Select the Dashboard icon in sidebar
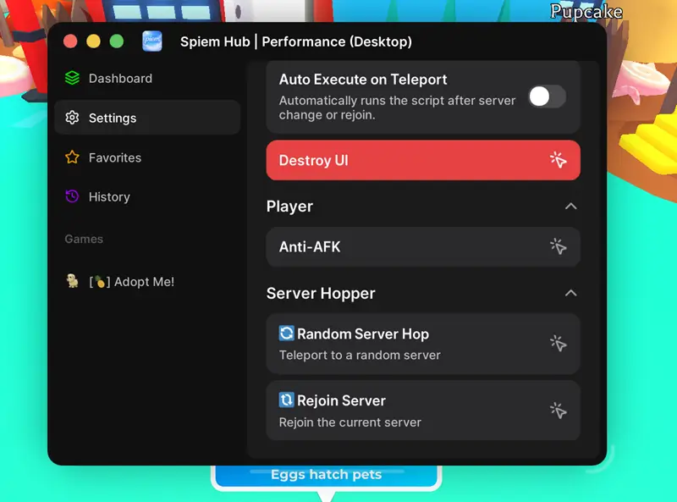 72,78
